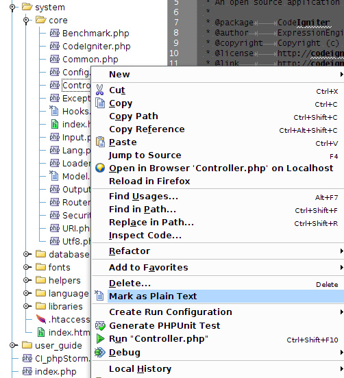Click the CI_phpStorm file icon

tap(27, 358)
